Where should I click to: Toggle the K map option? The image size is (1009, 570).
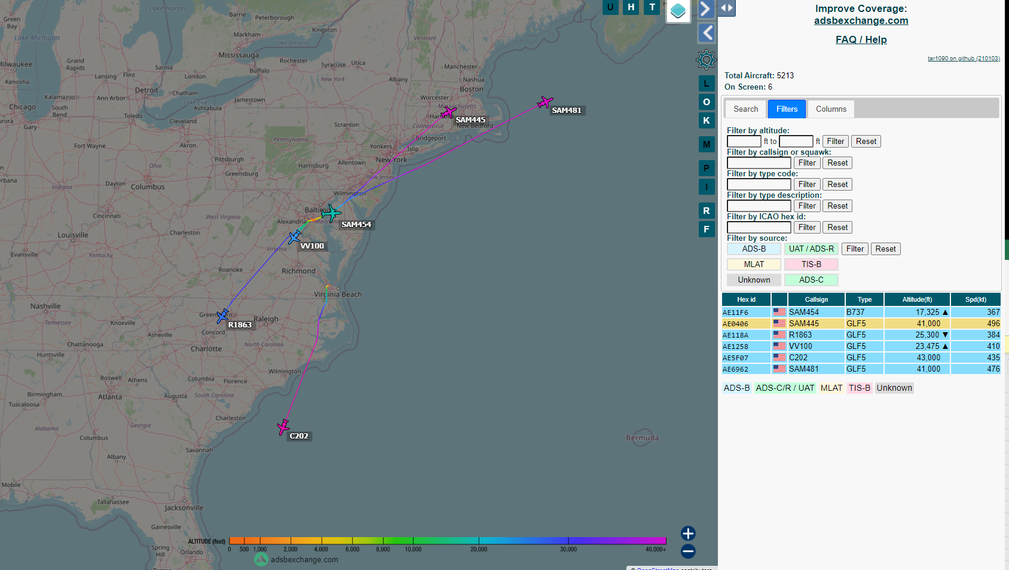click(x=707, y=121)
